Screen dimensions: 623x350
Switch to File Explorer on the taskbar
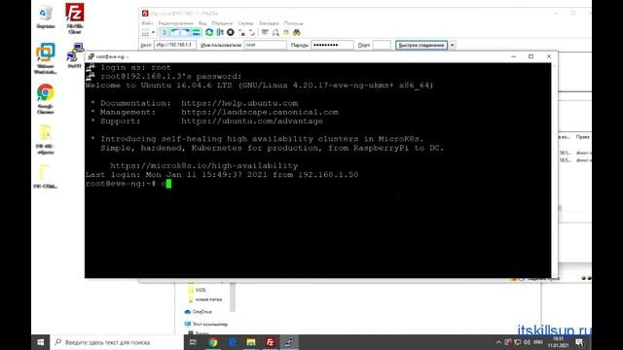[251, 342]
